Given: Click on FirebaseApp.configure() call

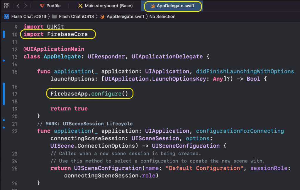Looking at the screenshot, I should click(x=89, y=94).
